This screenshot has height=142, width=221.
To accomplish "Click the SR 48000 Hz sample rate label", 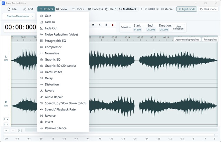I will (x=152, y=9).
